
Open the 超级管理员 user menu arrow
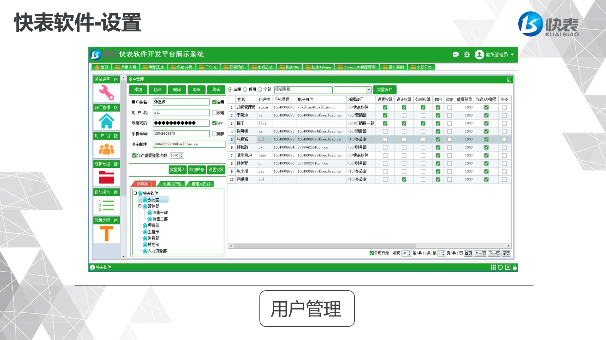[x=512, y=55]
